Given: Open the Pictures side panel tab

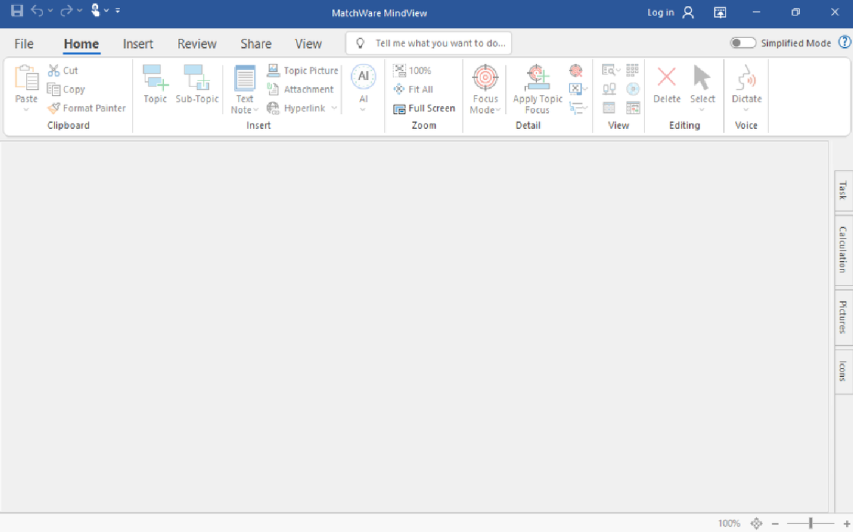Looking at the screenshot, I should tap(844, 317).
